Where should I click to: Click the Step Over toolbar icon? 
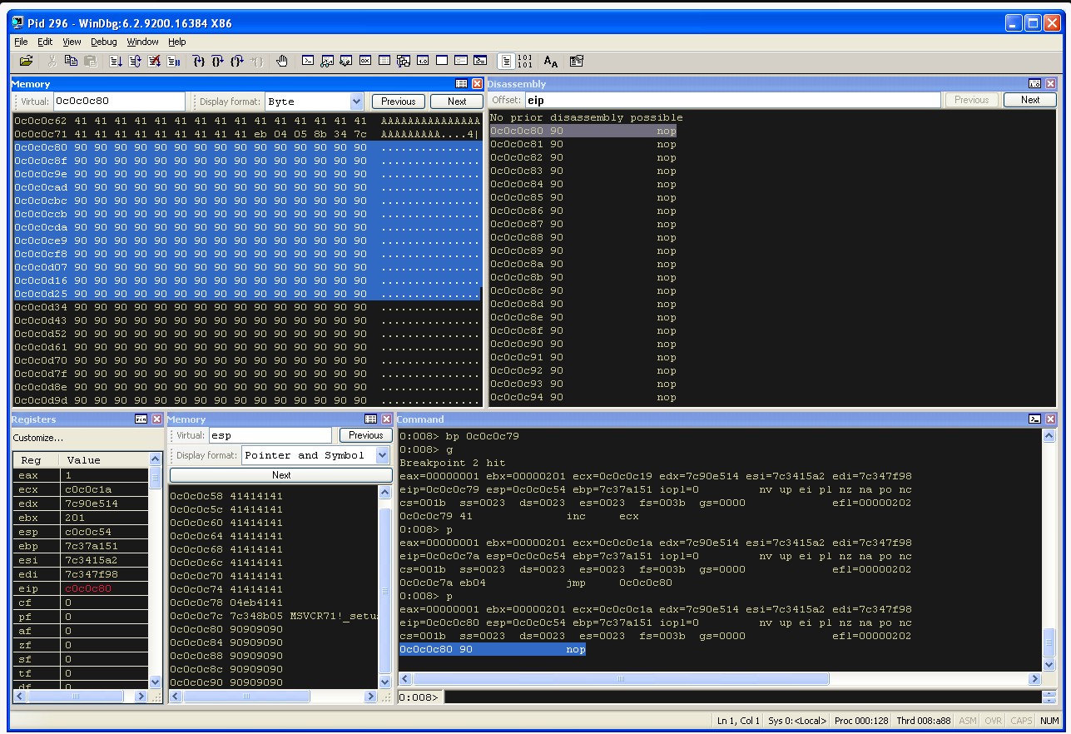(x=217, y=61)
